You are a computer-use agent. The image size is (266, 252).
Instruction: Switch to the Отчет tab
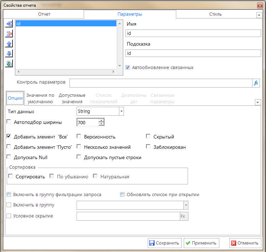pos(44,14)
